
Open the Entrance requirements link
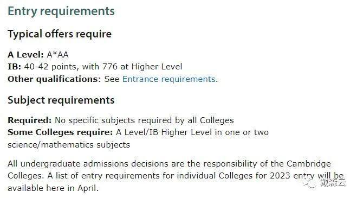click(168, 79)
